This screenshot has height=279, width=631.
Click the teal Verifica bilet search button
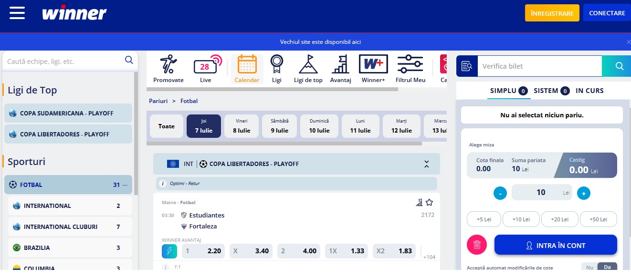(x=620, y=66)
